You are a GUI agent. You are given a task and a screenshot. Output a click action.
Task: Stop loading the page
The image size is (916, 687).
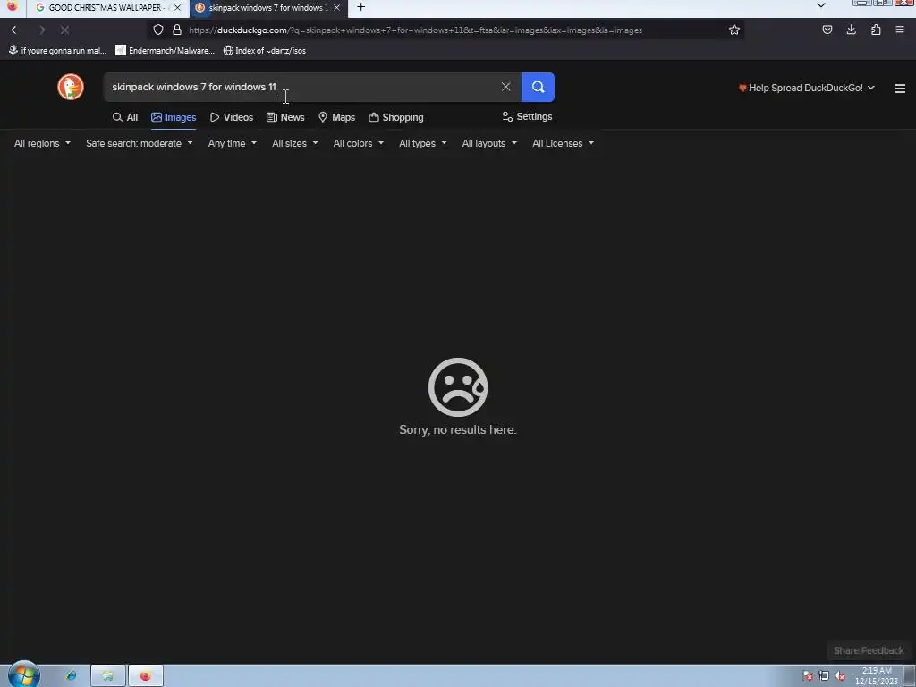pos(64,30)
